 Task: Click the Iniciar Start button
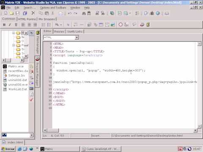tap(8, 149)
